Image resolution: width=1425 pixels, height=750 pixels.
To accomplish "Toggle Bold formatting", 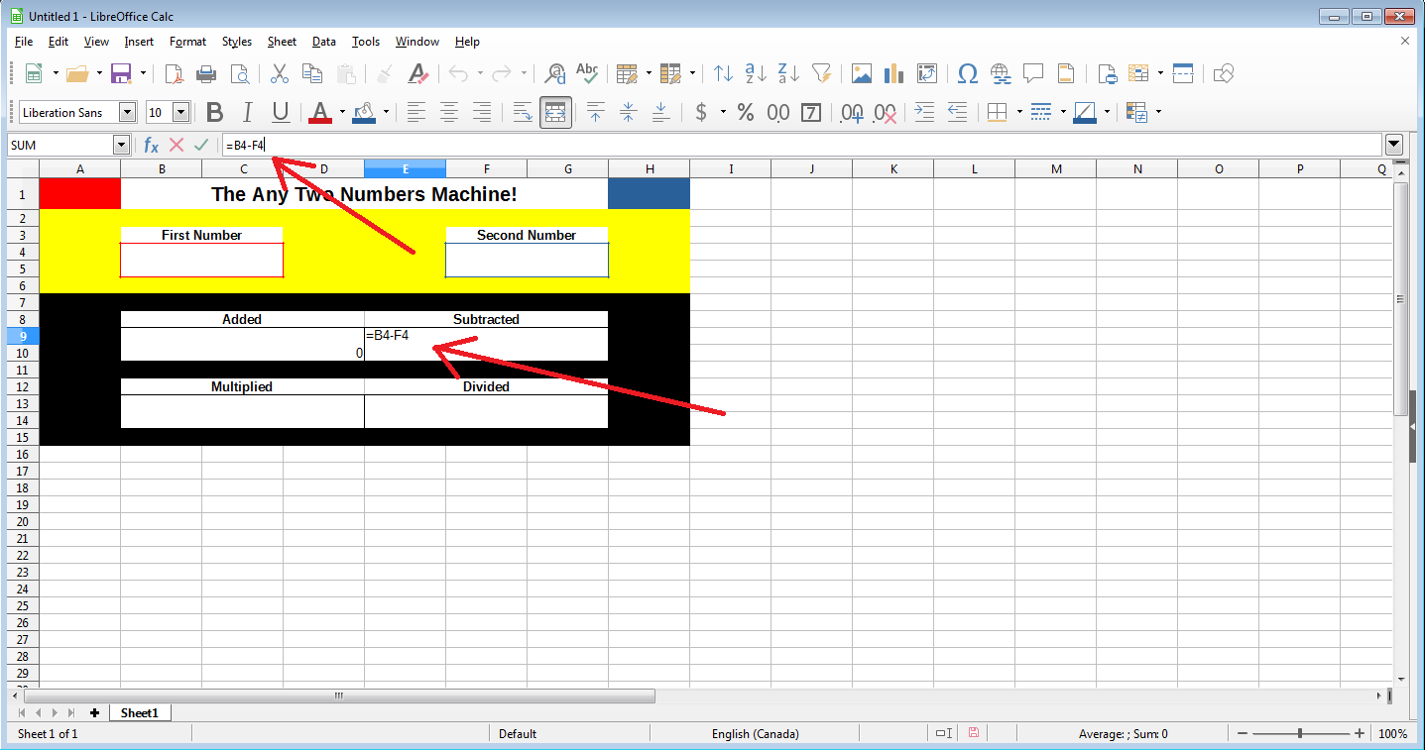I will 214,112.
